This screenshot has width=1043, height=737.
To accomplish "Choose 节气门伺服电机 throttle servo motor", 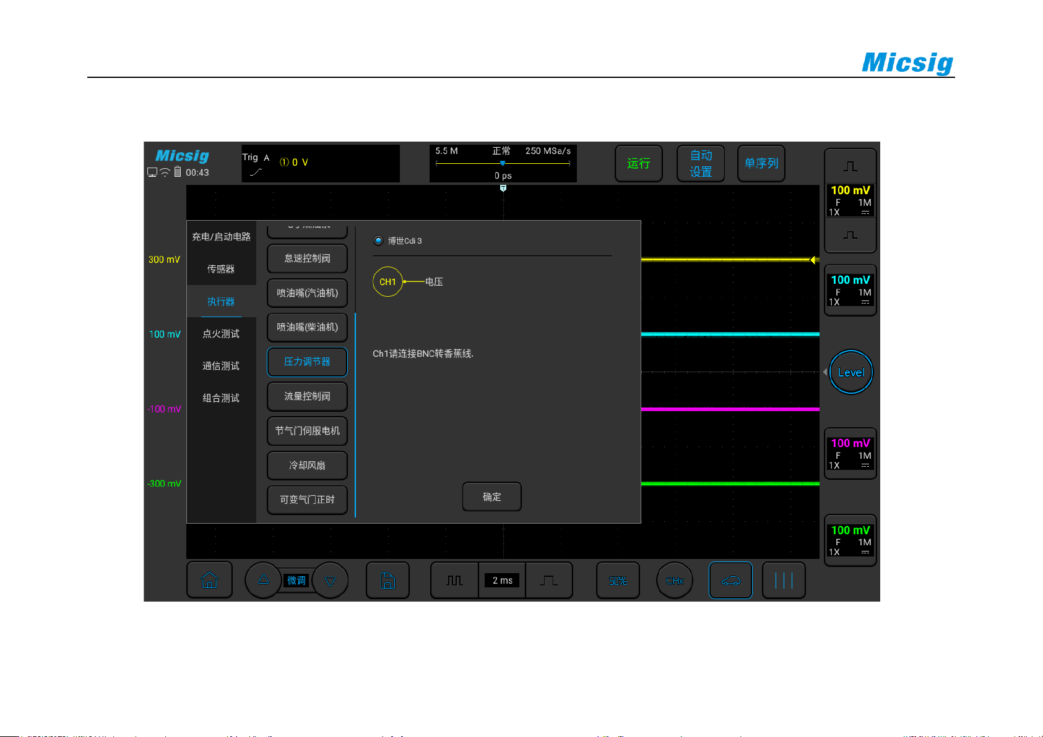I will tap(307, 431).
